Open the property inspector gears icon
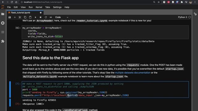The width and height of the screenshot is (198, 111). point(195,14)
